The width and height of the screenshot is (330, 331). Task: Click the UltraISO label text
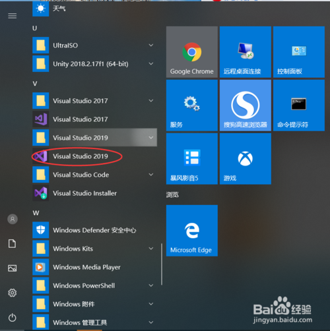pos(65,45)
